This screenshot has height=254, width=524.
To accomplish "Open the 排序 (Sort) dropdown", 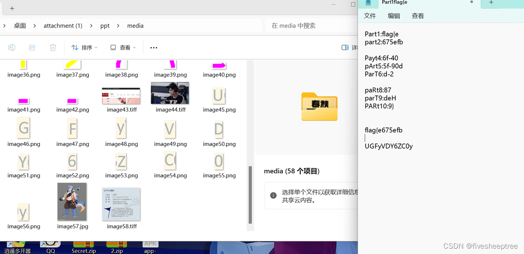I will tap(84, 47).
